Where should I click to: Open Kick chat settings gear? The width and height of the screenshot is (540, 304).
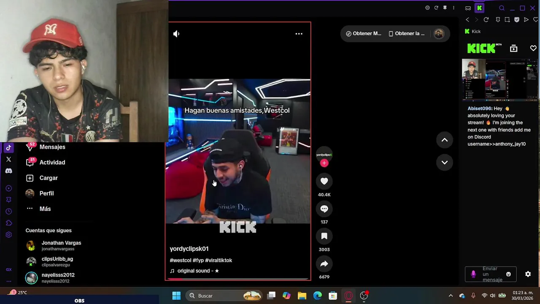528,274
